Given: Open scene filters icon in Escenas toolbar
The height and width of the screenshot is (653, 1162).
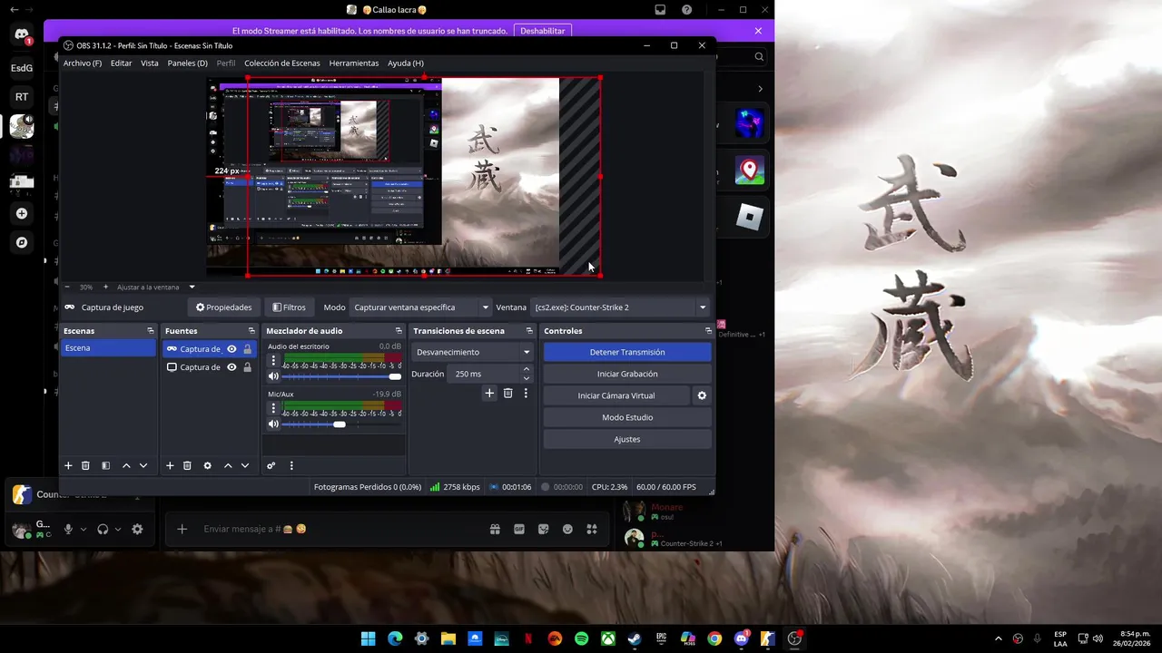Looking at the screenshot, I should coord(105,465).
